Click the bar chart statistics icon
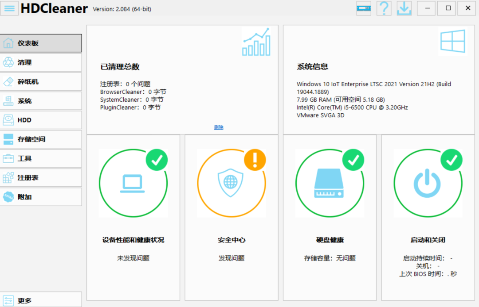The width and height of the screenshot is (479, 307). pos(256,42)
